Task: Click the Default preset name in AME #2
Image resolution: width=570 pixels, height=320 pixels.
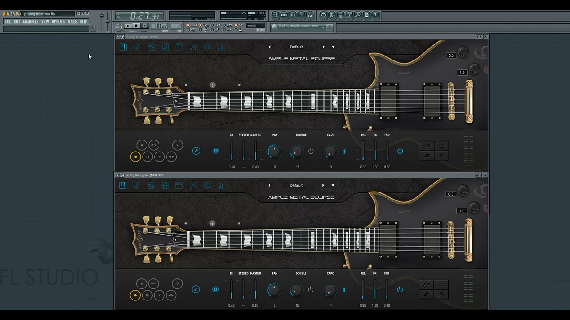Action: pyautogui.click(x=297, y=185)
